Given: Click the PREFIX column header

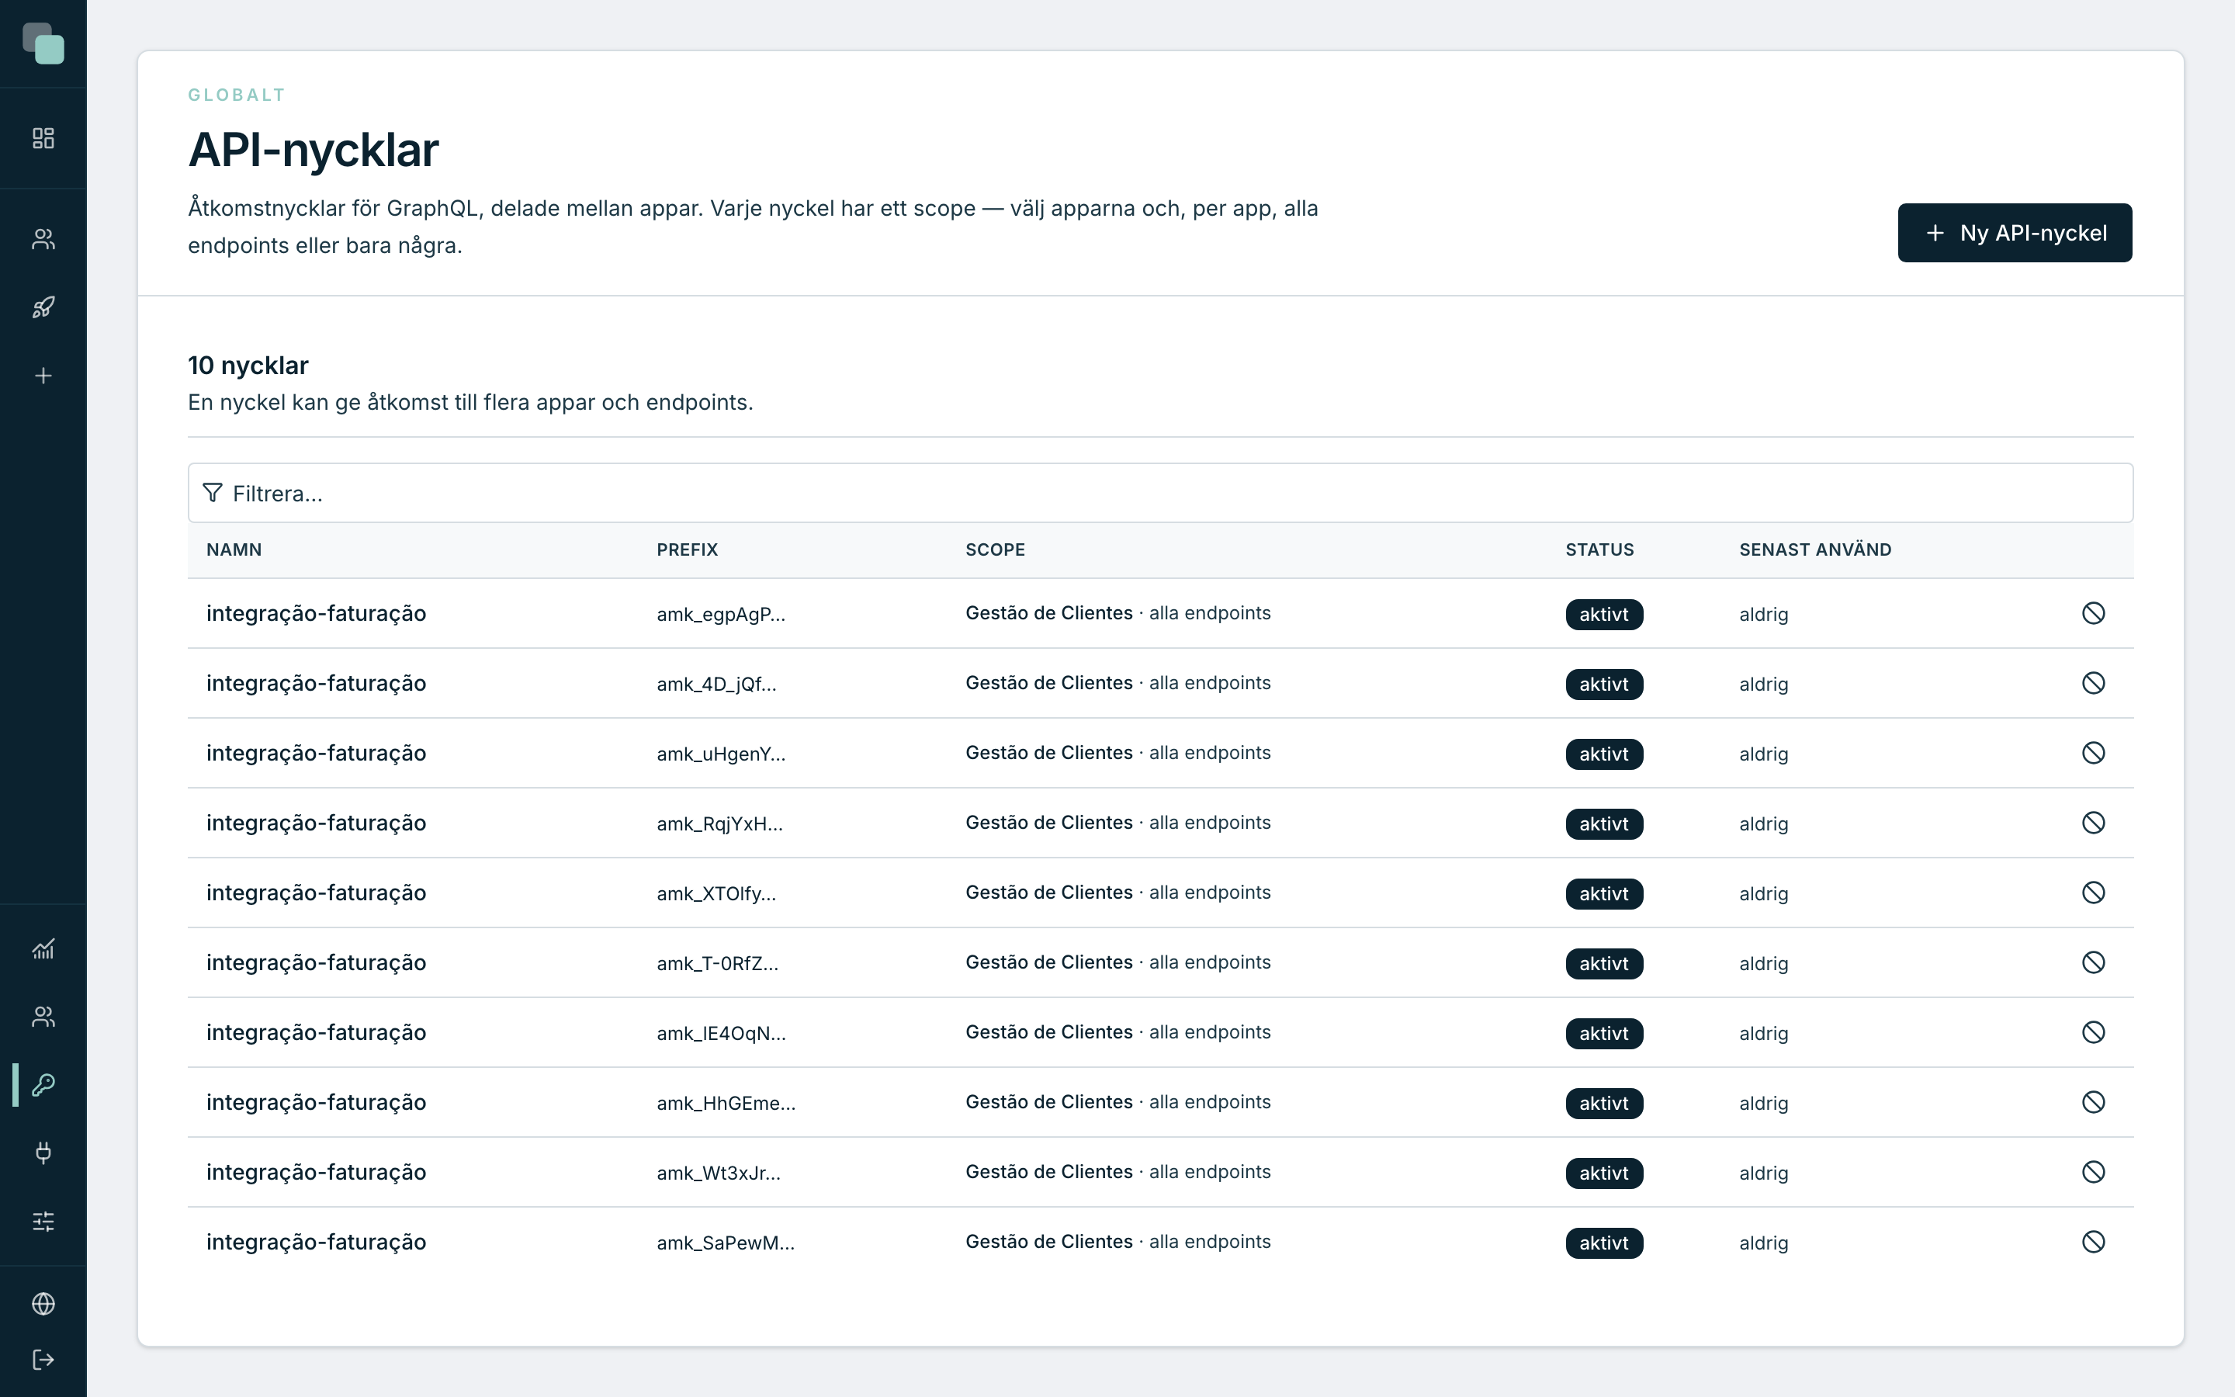Looking at the screenshot, I should tap(687, 549).
